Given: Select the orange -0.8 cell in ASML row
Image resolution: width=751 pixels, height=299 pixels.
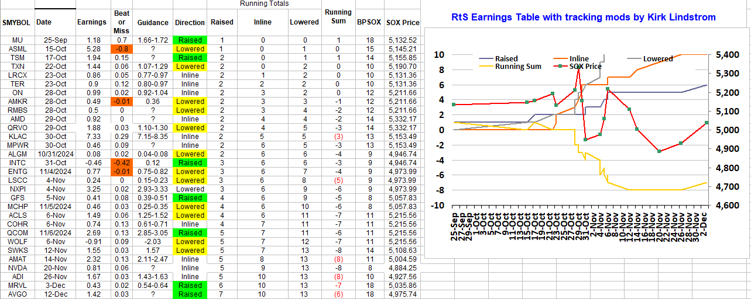Looking at the screenshot, I should [122, 49].
